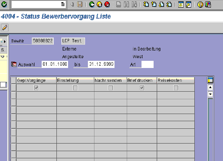Click the Find Next icon
This screenshot has width=223, height=161.
(x=134, y=4)
